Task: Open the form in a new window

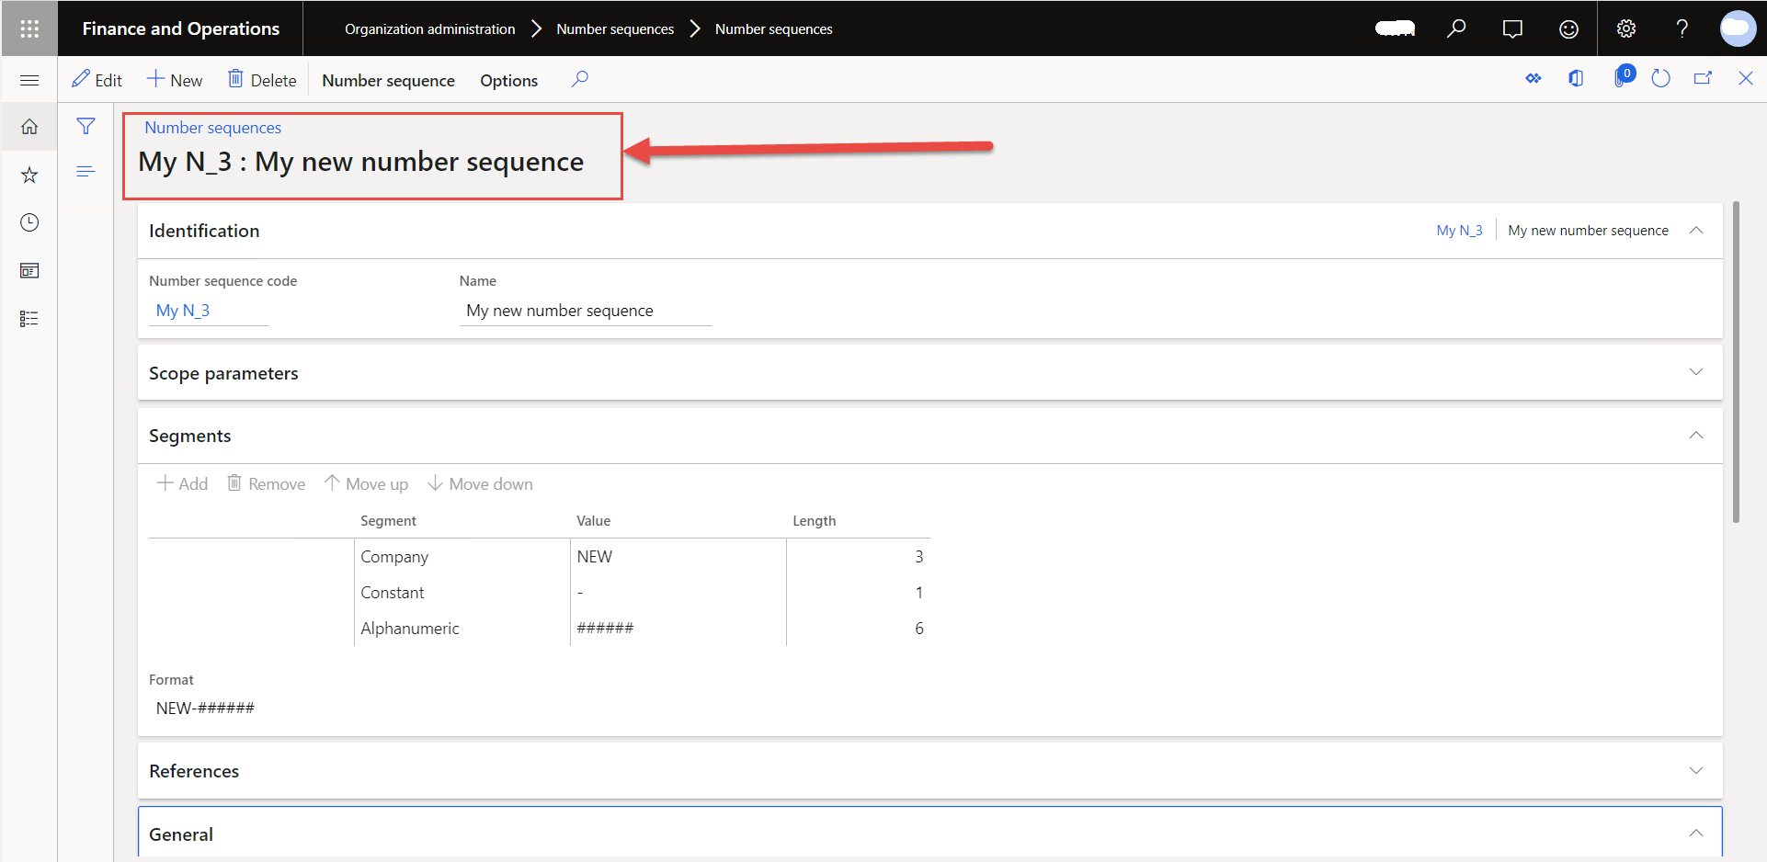Action: click(1703, 79)
